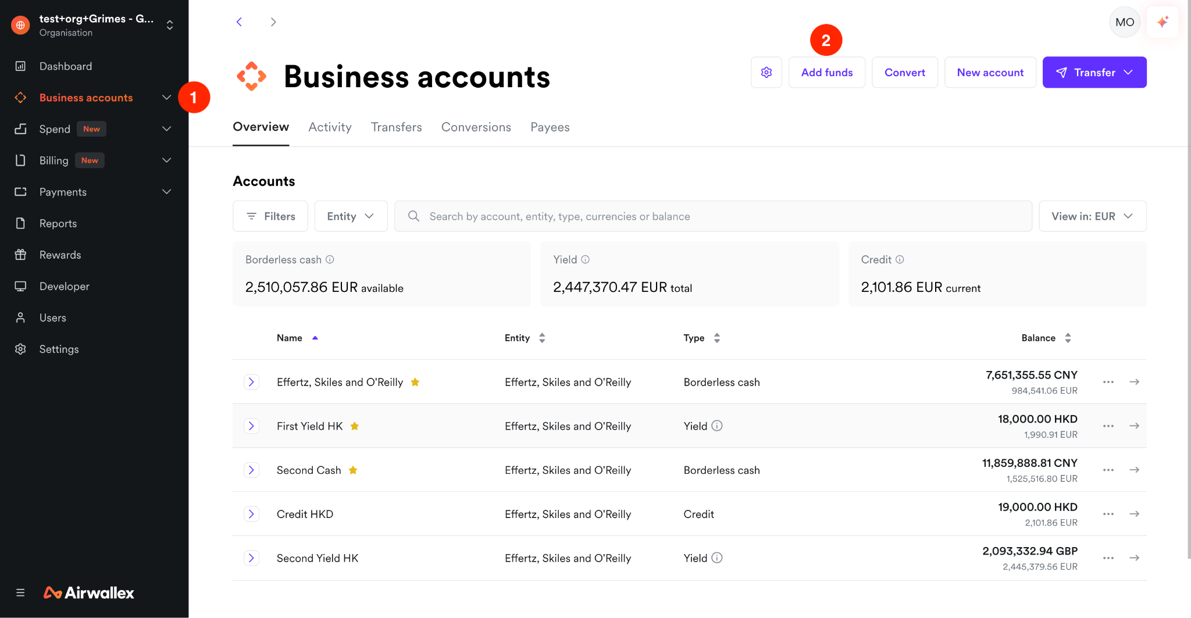The height and width of the screenshot is (618, 1191).
Task: Open more options for Second Cash row
Action: [x=1108, y=470]
